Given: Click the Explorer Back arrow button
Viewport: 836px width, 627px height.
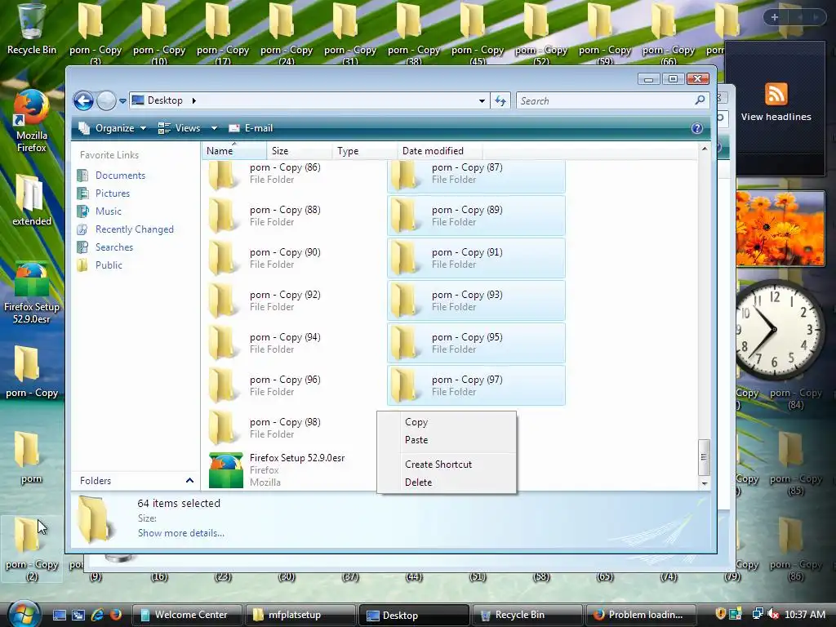Looking at the screenshot, I should click(x=84, y=100).
